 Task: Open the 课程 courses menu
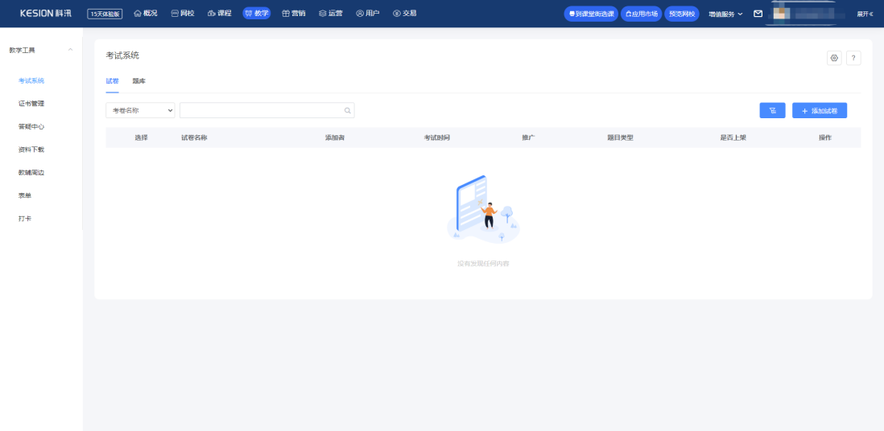pos(219,14)
